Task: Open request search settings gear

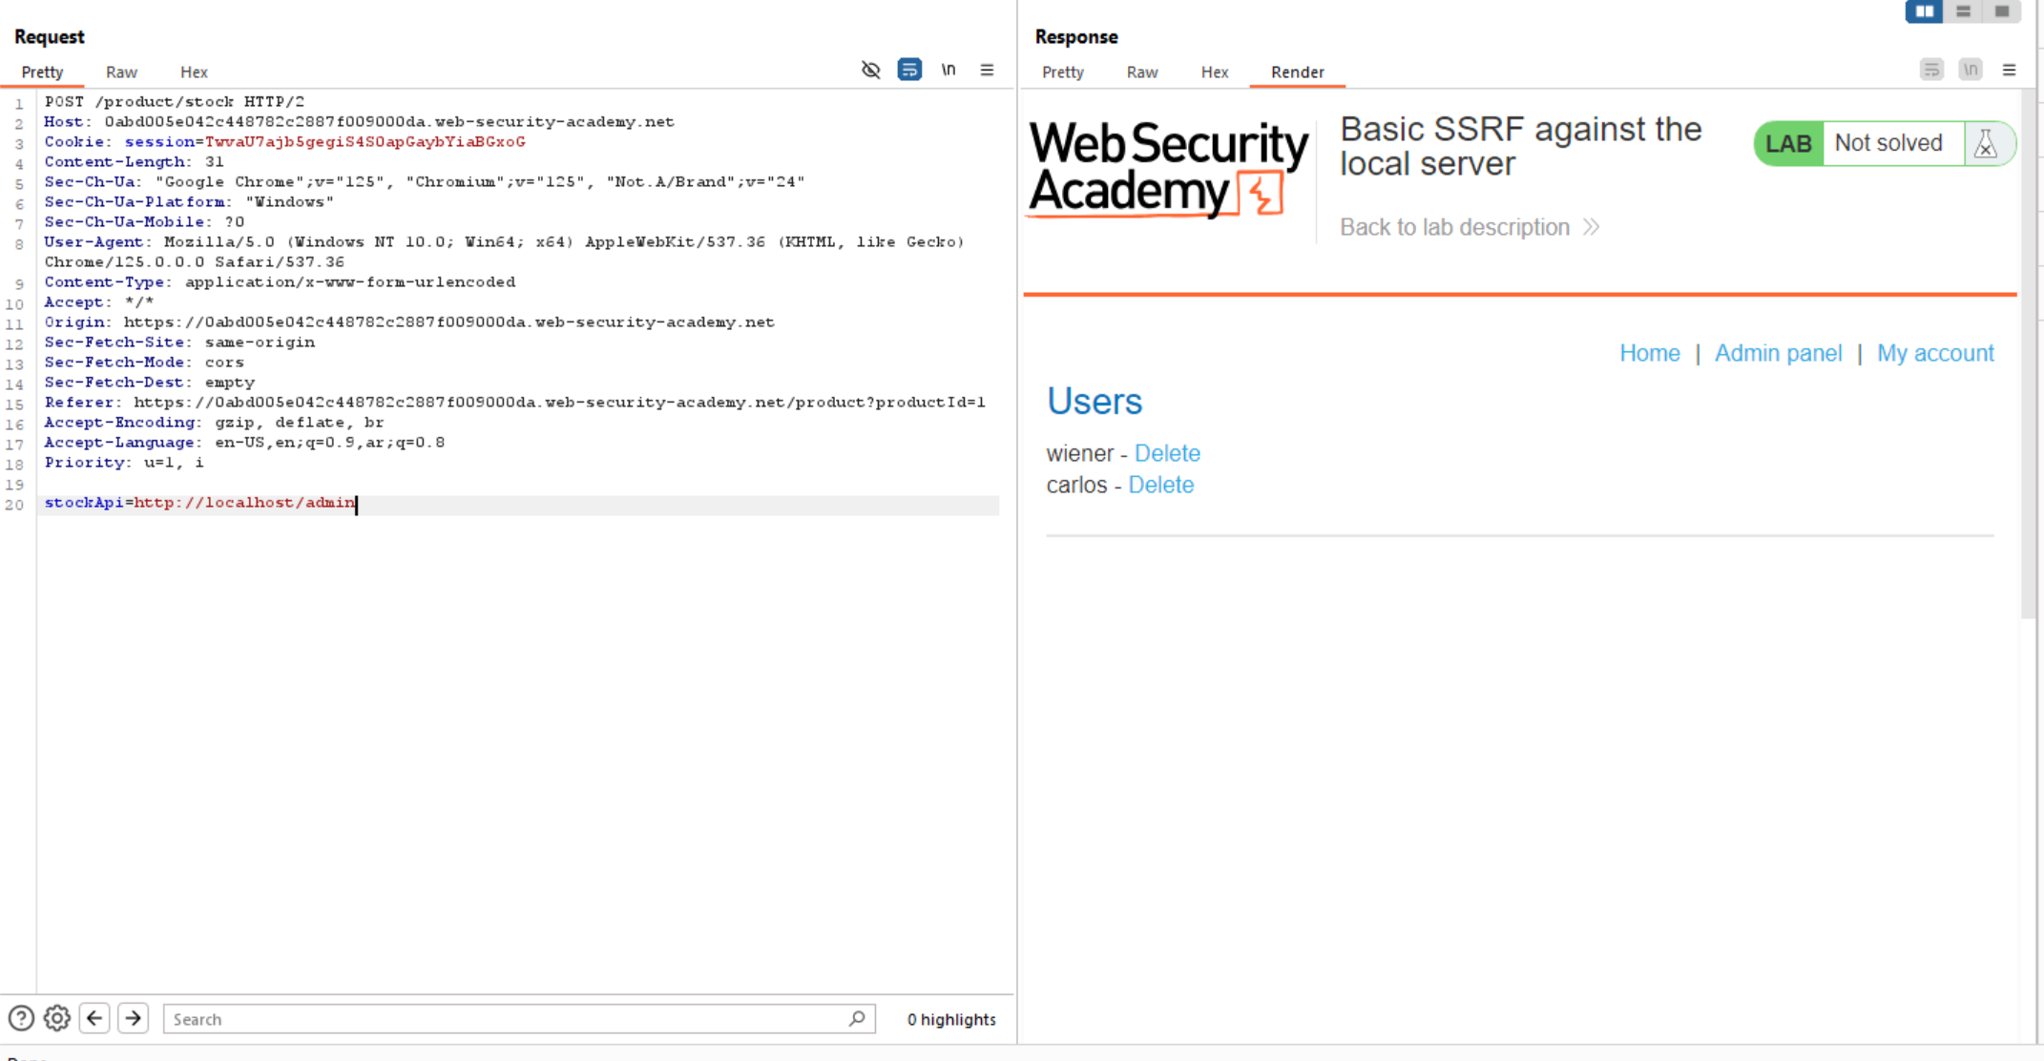Action: tap(57, 1018)
